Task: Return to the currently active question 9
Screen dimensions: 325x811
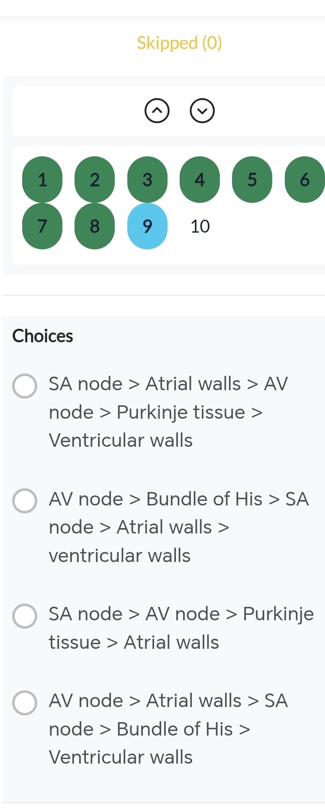Action: [147, 226]
